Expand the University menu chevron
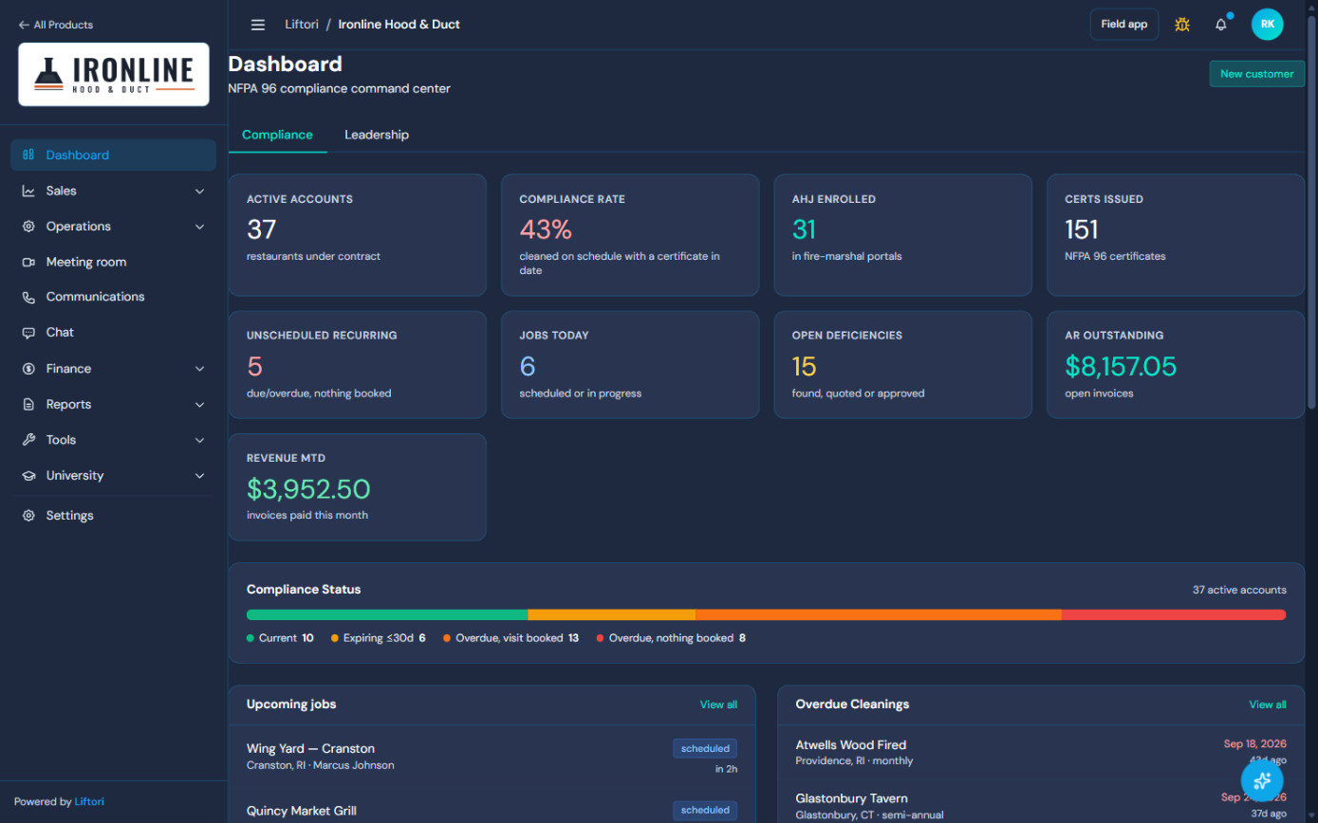 199,476
